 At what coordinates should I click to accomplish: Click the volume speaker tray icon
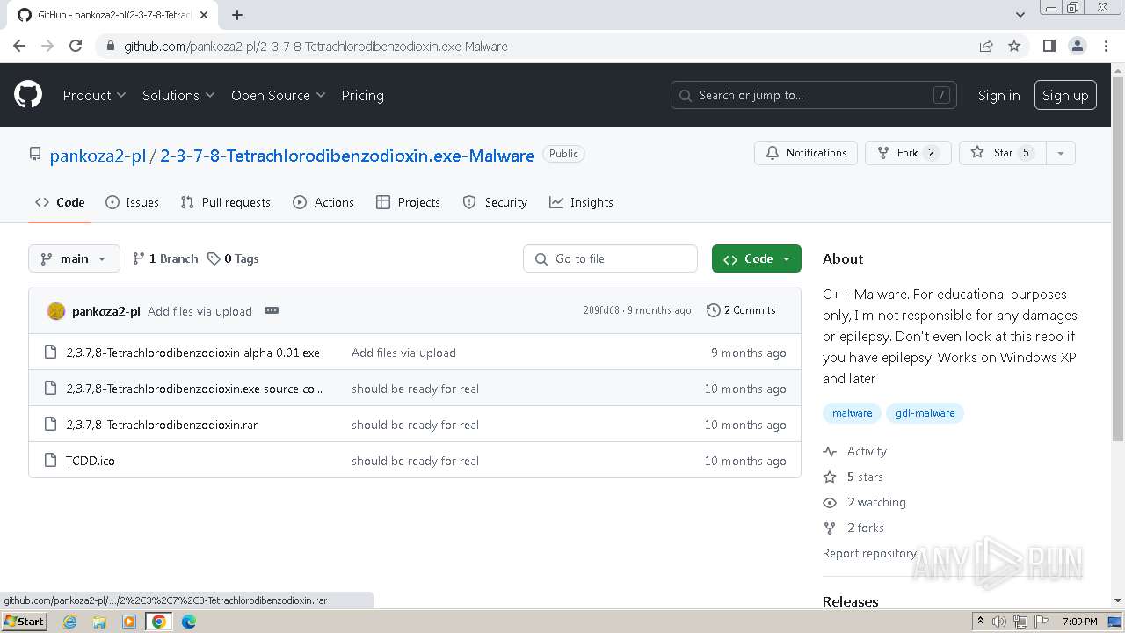(x=999, y=622)
